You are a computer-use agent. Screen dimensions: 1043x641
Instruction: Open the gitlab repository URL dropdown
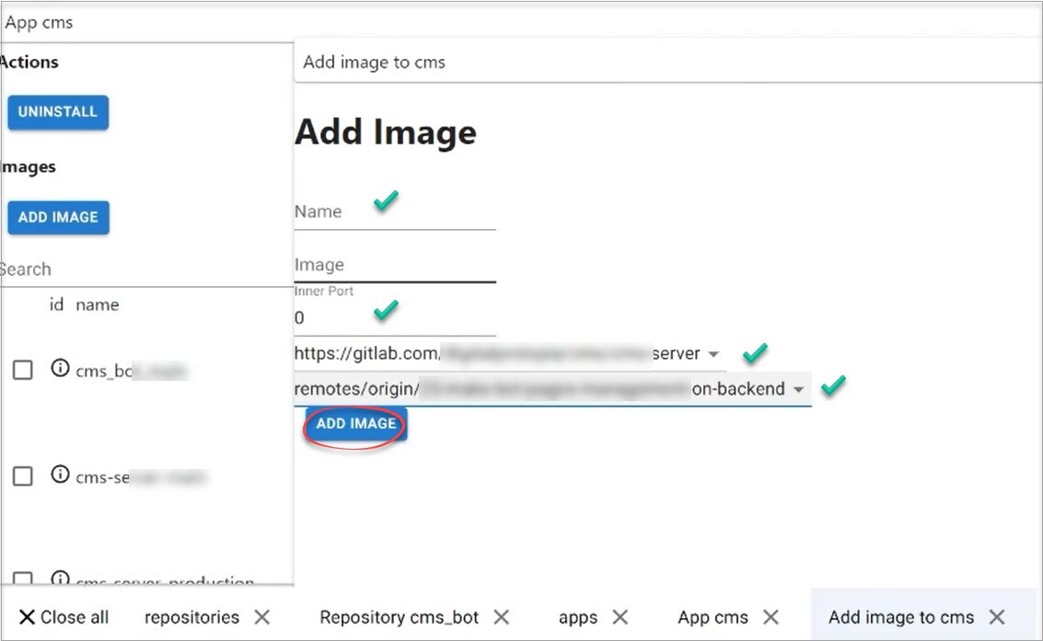coord(713,355)
